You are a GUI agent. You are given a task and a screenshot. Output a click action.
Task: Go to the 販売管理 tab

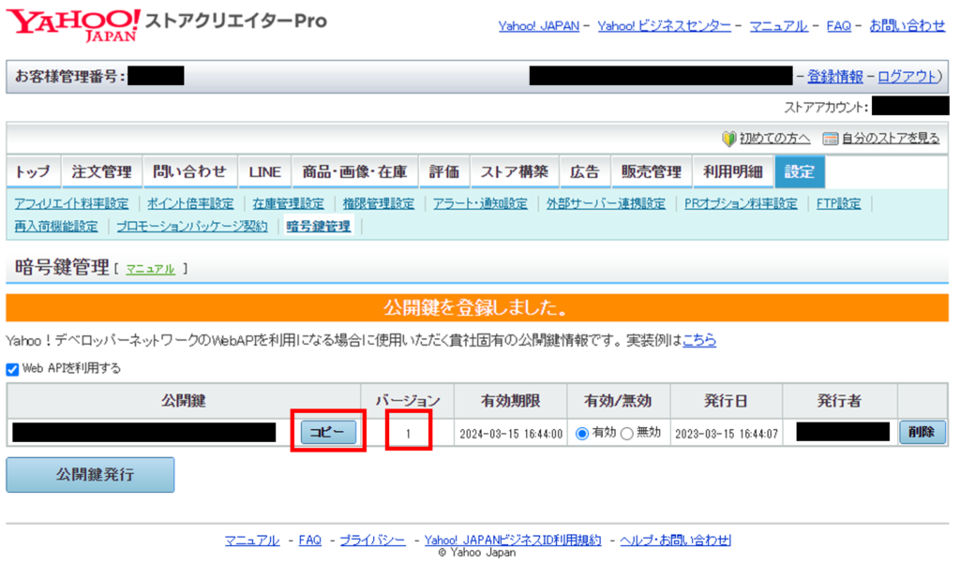(651, 172)
